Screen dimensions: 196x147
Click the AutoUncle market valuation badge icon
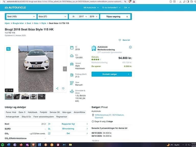(x=94, y=48)
